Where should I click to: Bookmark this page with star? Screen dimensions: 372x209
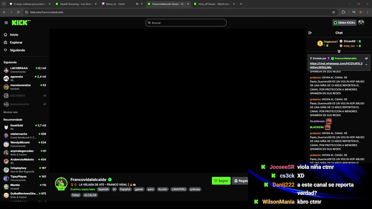point(334,12)
